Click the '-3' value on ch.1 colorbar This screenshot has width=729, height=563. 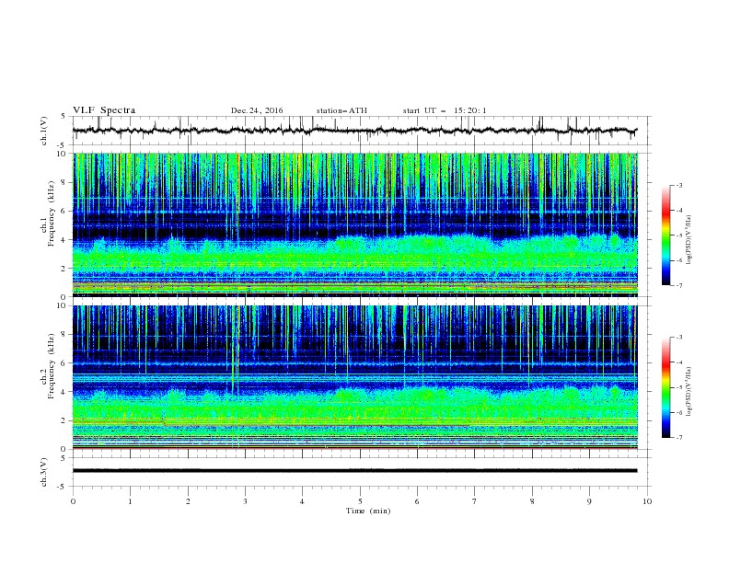(678, 185)
